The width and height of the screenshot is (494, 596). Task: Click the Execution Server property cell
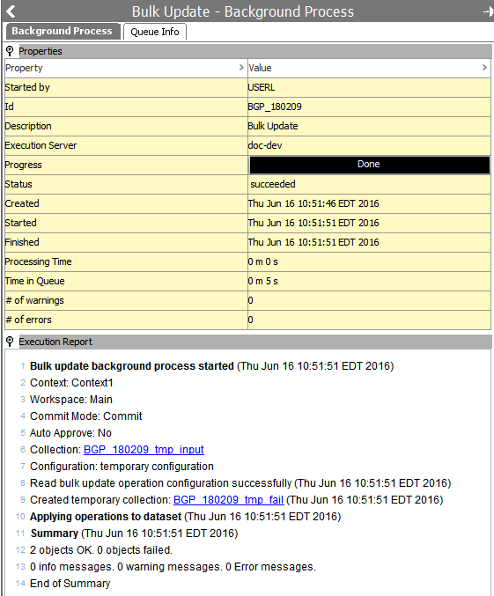(x=126, y=145)
